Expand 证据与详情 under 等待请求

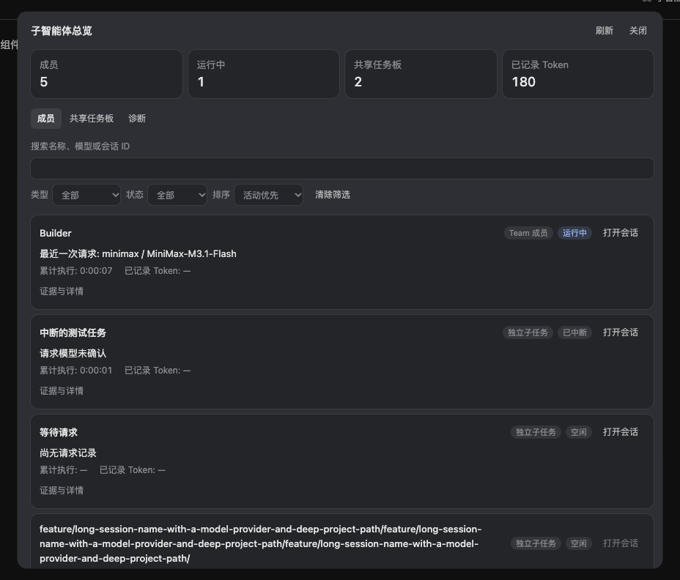click(x=62, y=491)
